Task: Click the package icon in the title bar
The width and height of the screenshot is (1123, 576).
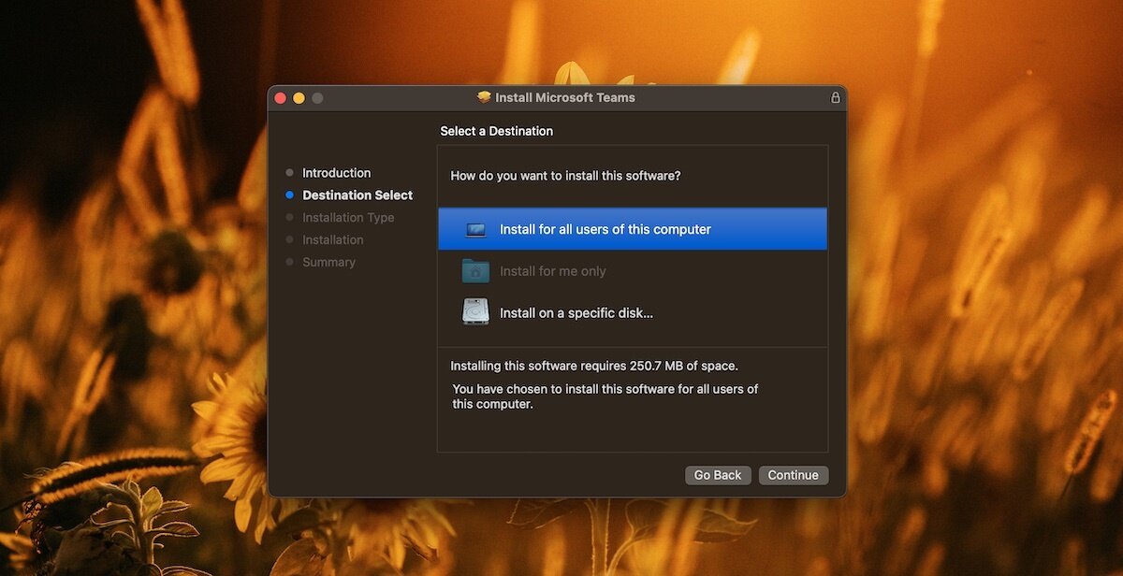Action: (x=484, y=97)
